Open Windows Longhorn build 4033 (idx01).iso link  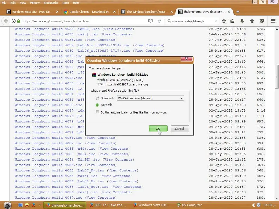57,29
